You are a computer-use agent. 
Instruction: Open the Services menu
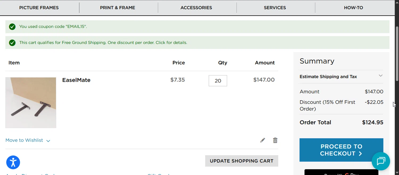275,8
